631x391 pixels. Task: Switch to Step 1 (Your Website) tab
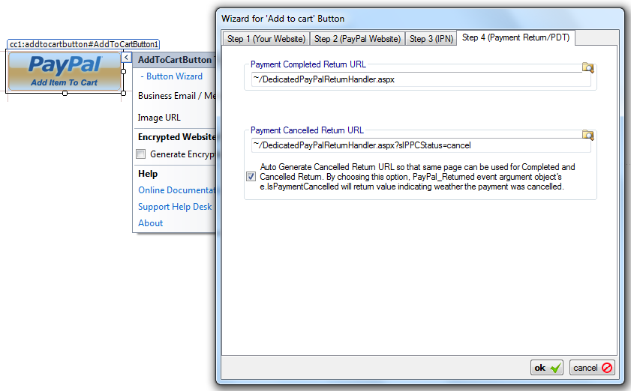[x=266, y=39]
